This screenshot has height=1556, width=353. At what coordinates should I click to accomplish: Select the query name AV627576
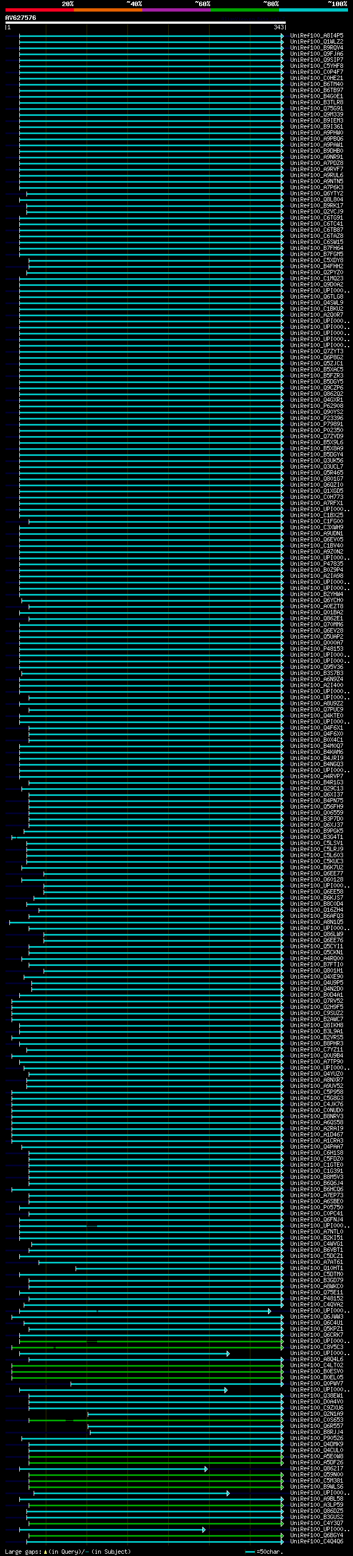click(x=20, y=18)
